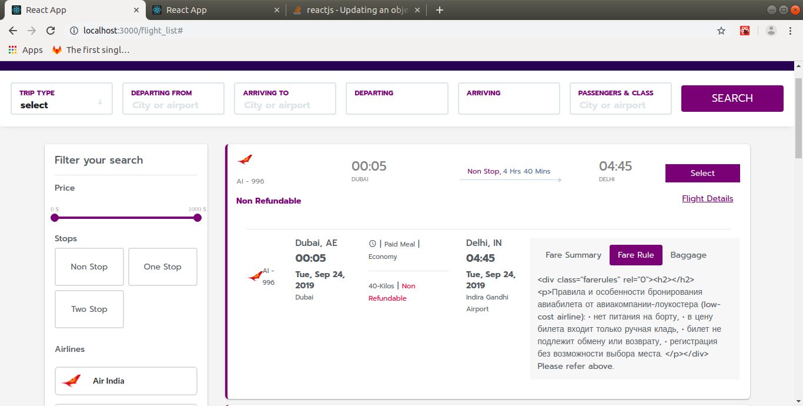Toggle the Non Stop stops filter
This screenshot has height=406, width=803.
pos(89,267)
